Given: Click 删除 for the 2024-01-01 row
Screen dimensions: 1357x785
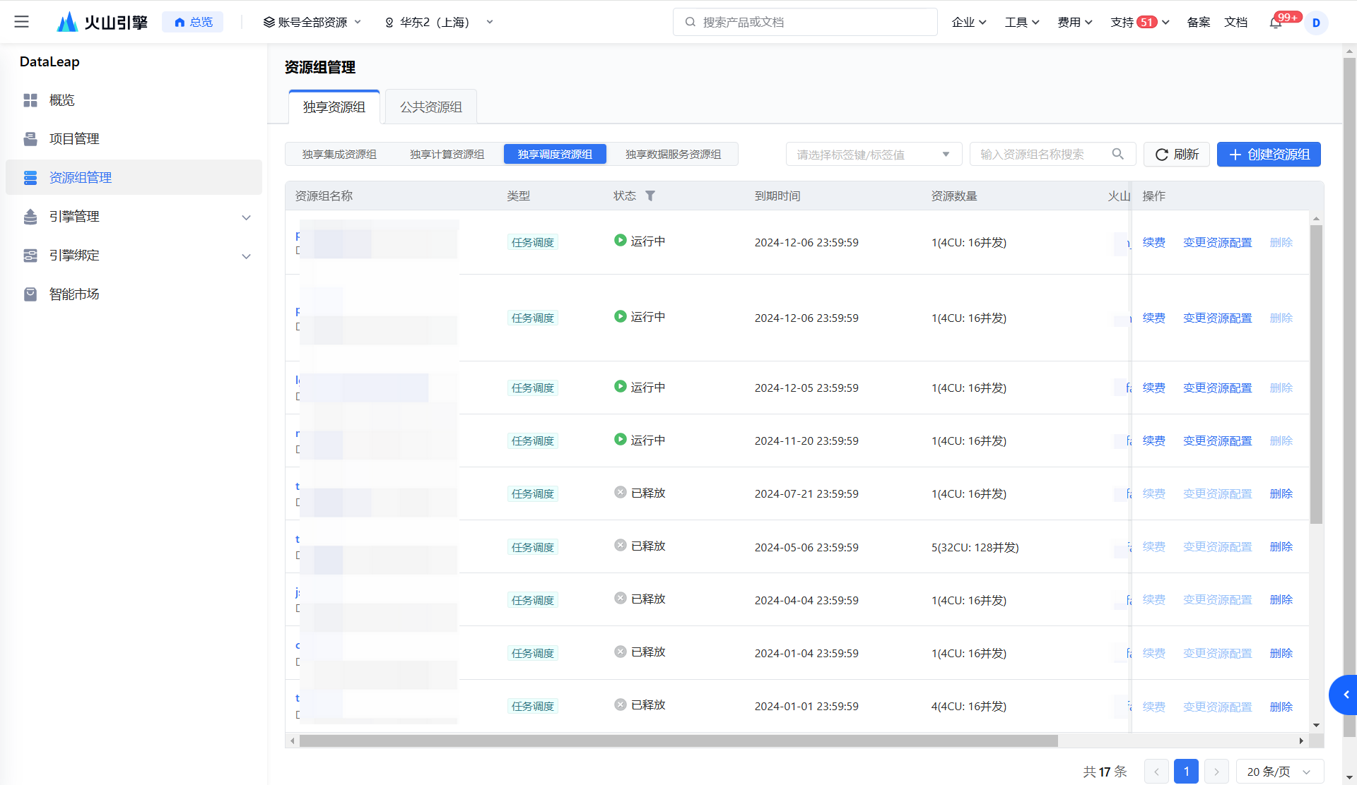Looking at the screenshot, I should 1281,707.
